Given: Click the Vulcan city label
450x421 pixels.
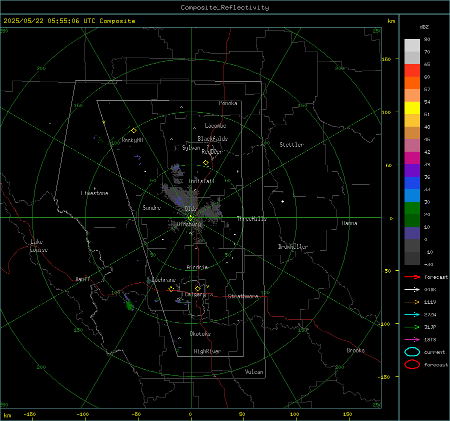Looking at the screenshot, I should pos(254,372).
